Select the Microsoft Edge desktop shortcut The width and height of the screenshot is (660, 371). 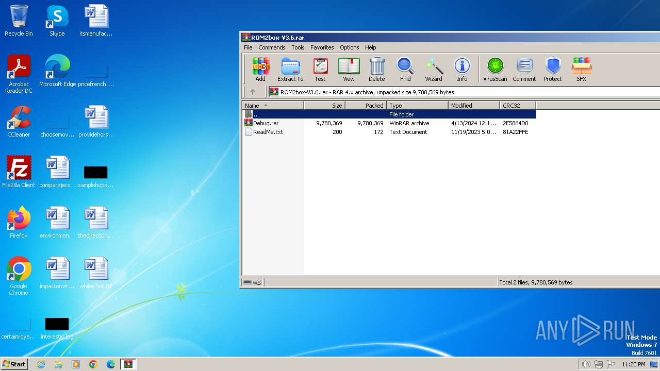[57, 71]
